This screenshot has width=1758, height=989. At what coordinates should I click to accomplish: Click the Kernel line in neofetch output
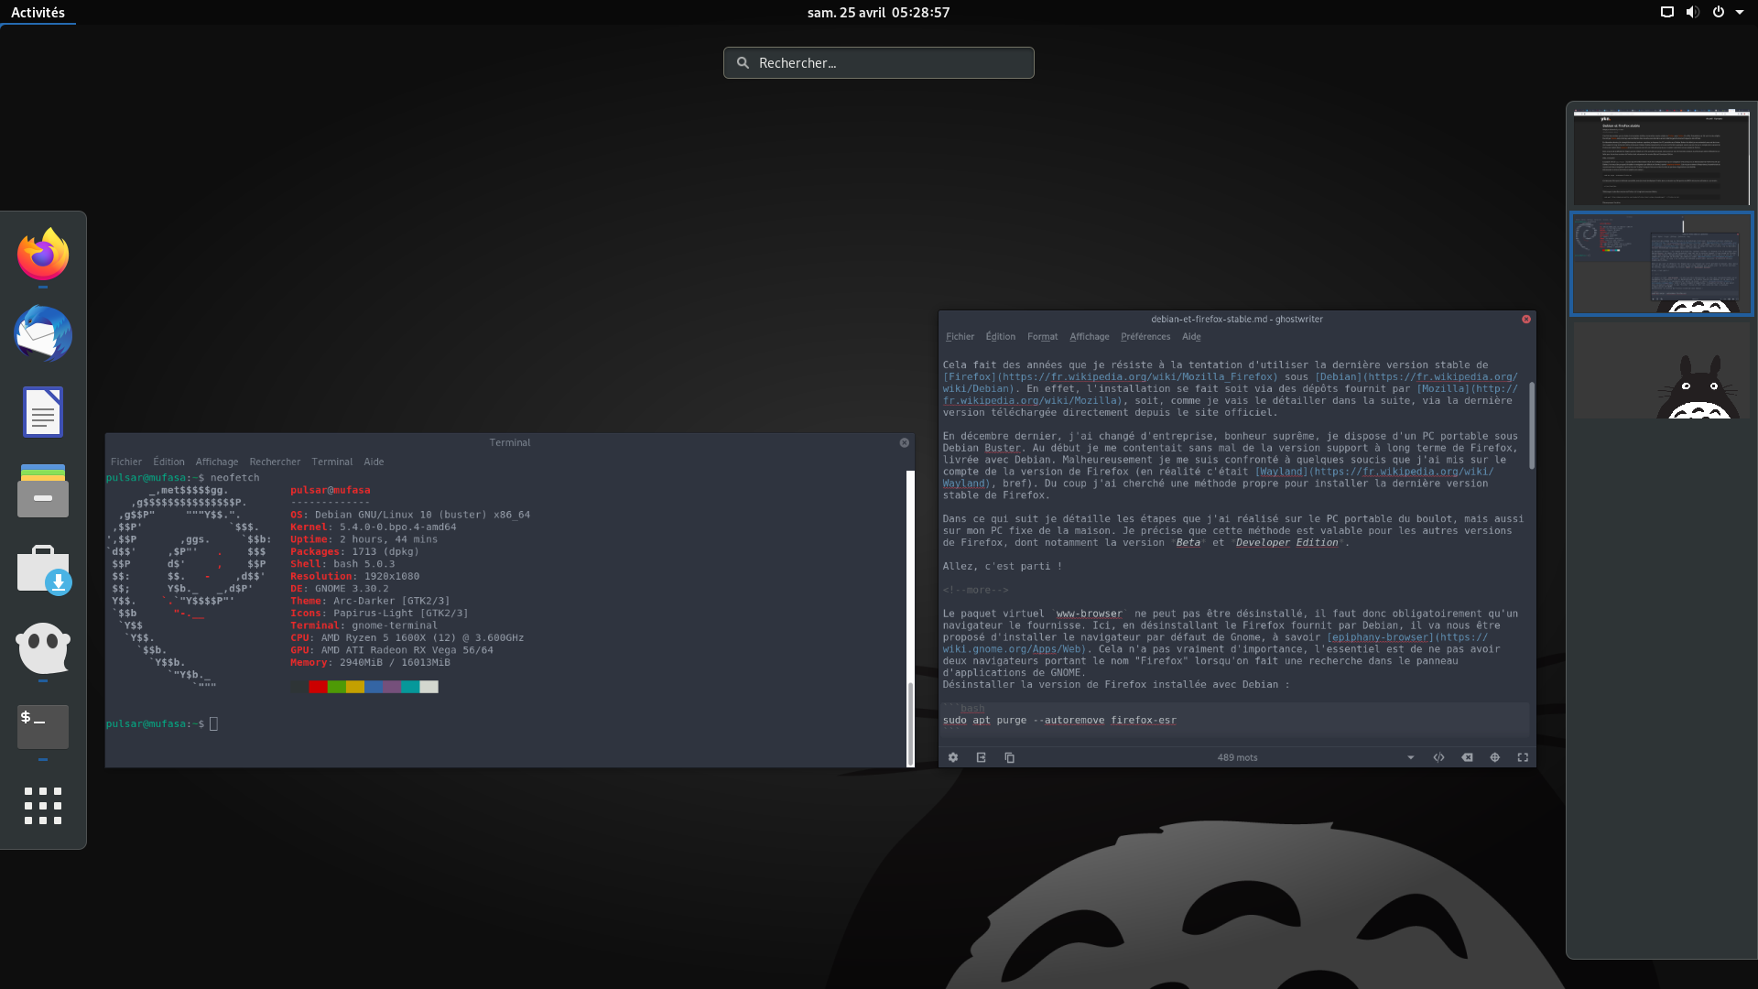[374, 527]
